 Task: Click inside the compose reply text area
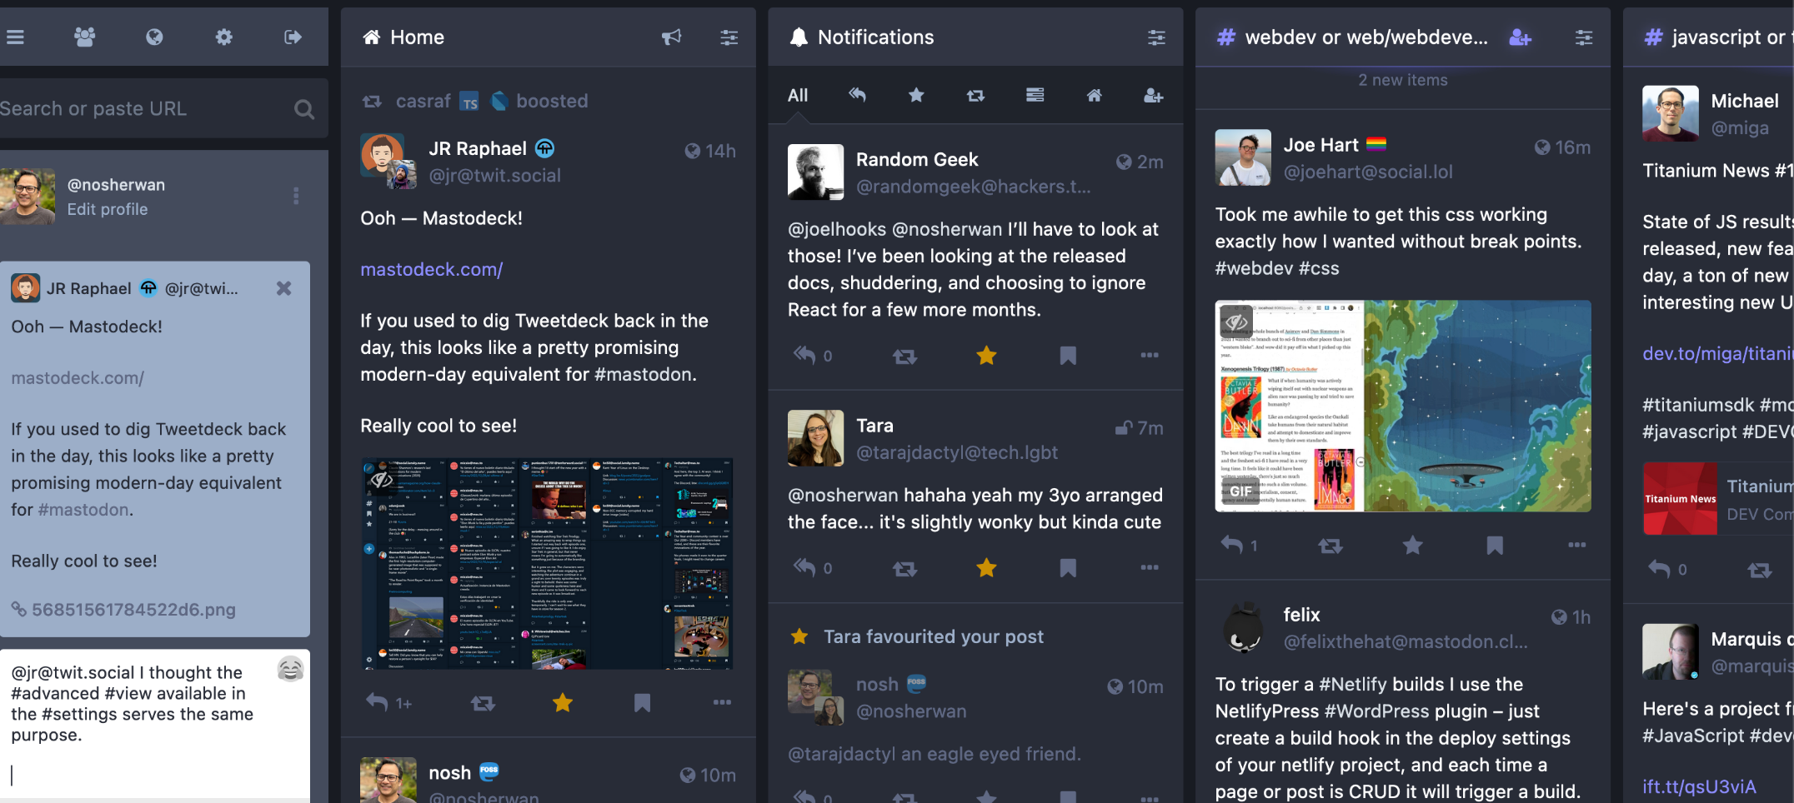click(155, 725)
